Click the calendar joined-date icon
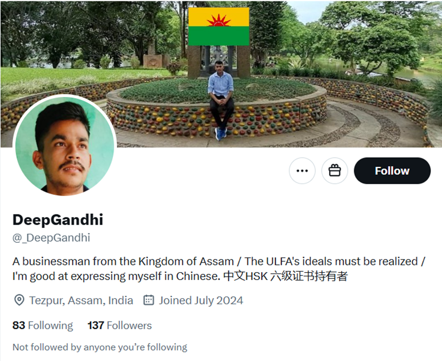 (148, 300)
